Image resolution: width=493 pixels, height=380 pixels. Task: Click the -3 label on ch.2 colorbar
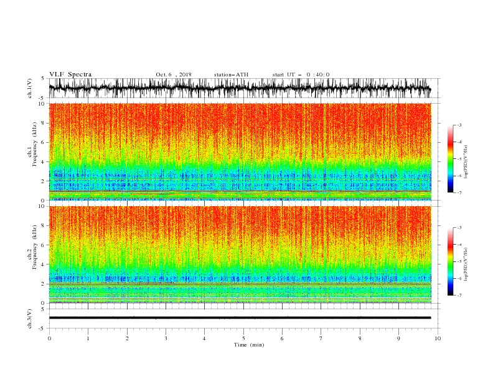click(x=459, y=228)
